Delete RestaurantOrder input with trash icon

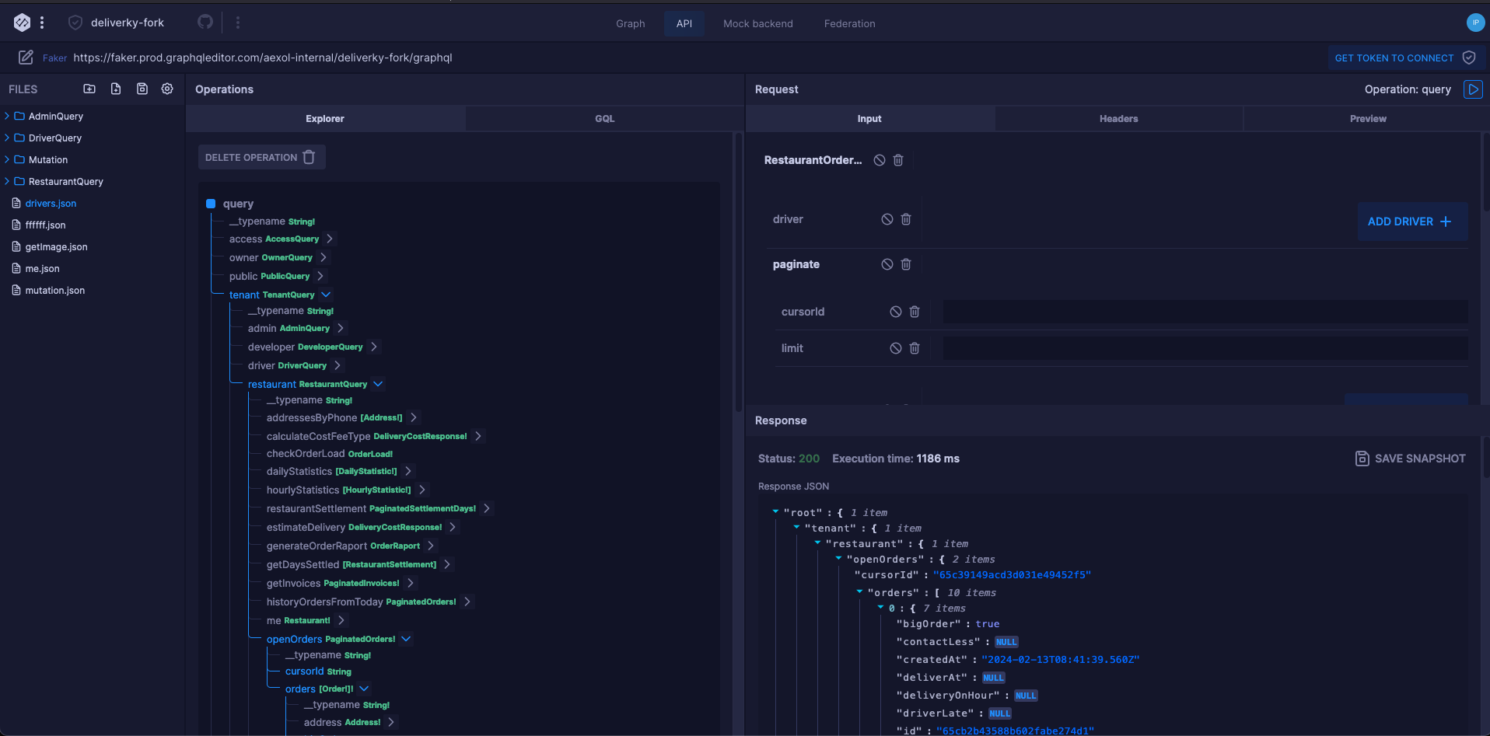(x=898, y=160)
